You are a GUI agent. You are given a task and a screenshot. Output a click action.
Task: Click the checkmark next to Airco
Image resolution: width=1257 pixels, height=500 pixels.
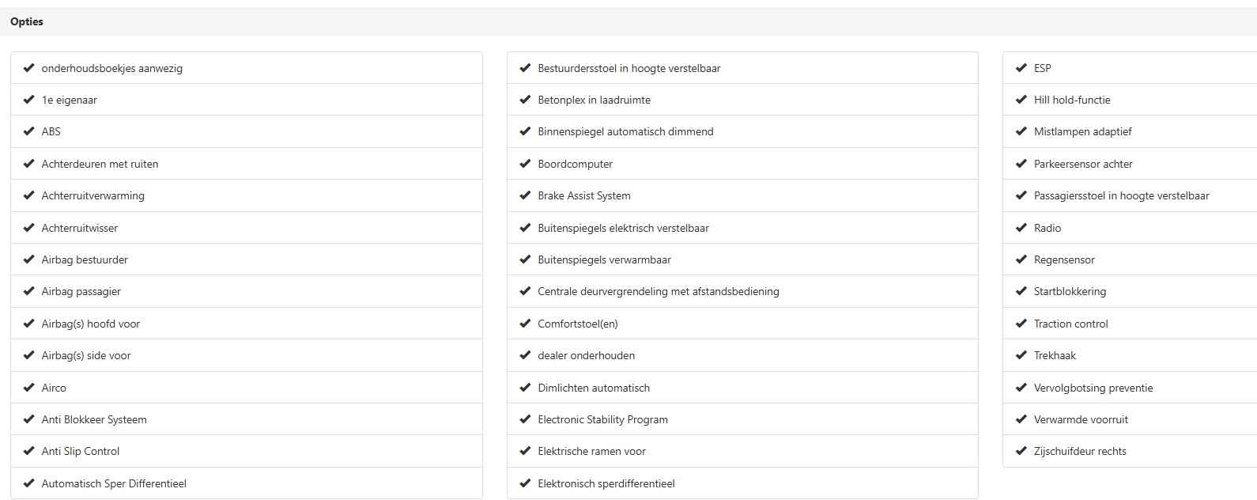[x=29, y=388]
